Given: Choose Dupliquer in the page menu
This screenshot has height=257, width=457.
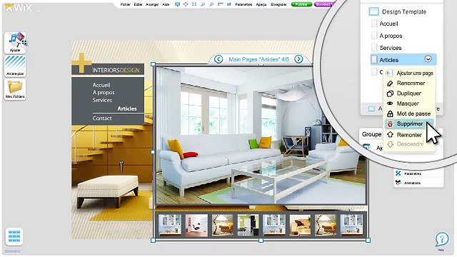Looking at the screenshot, I should (409, 94).
